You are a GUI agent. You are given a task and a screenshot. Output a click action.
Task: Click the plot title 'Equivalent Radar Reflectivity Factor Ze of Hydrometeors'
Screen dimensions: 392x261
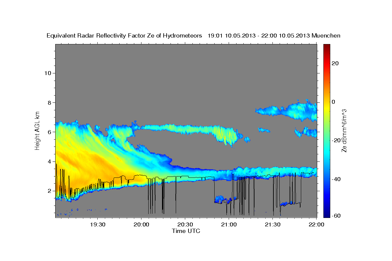coord(124,36)
